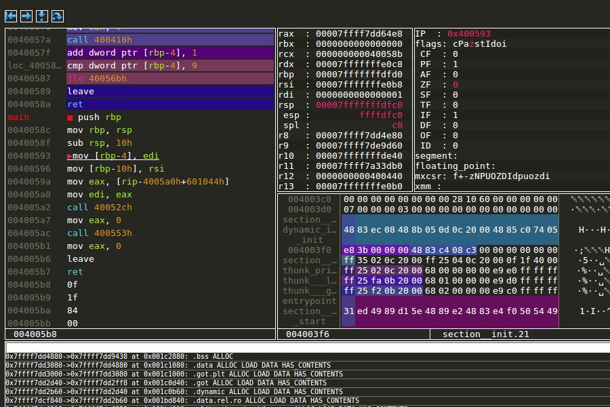Focus the command input field above the log
Viewport: 610px width, 407px height.
click(307, 347)
